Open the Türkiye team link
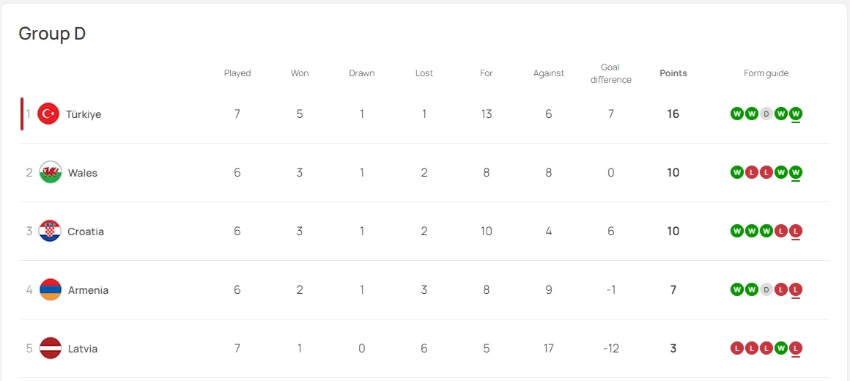This screenshot has width=850, height=381. (x=84, y=114)
